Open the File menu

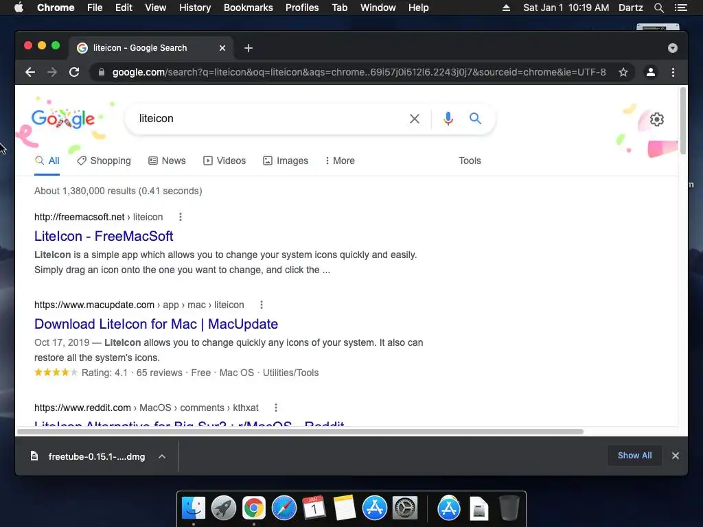[x=95, y=8]
